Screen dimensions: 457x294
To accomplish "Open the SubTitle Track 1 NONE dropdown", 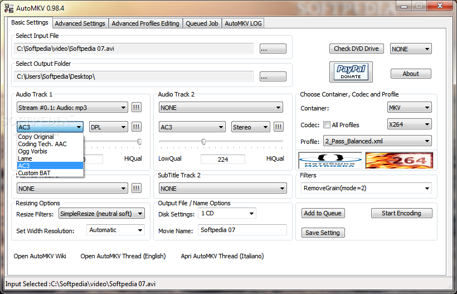I will pos(72,189).
